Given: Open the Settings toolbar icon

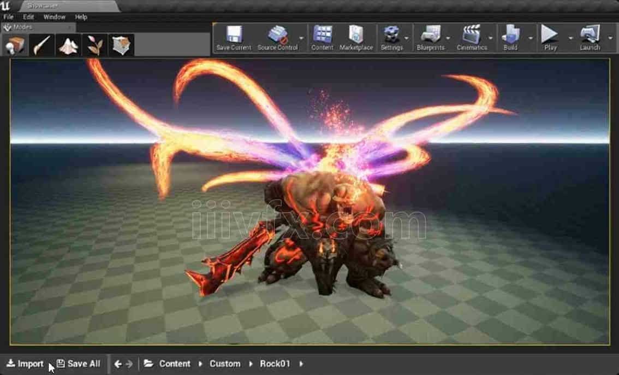Looking at the screenshot, I should (x=391, y=38).
